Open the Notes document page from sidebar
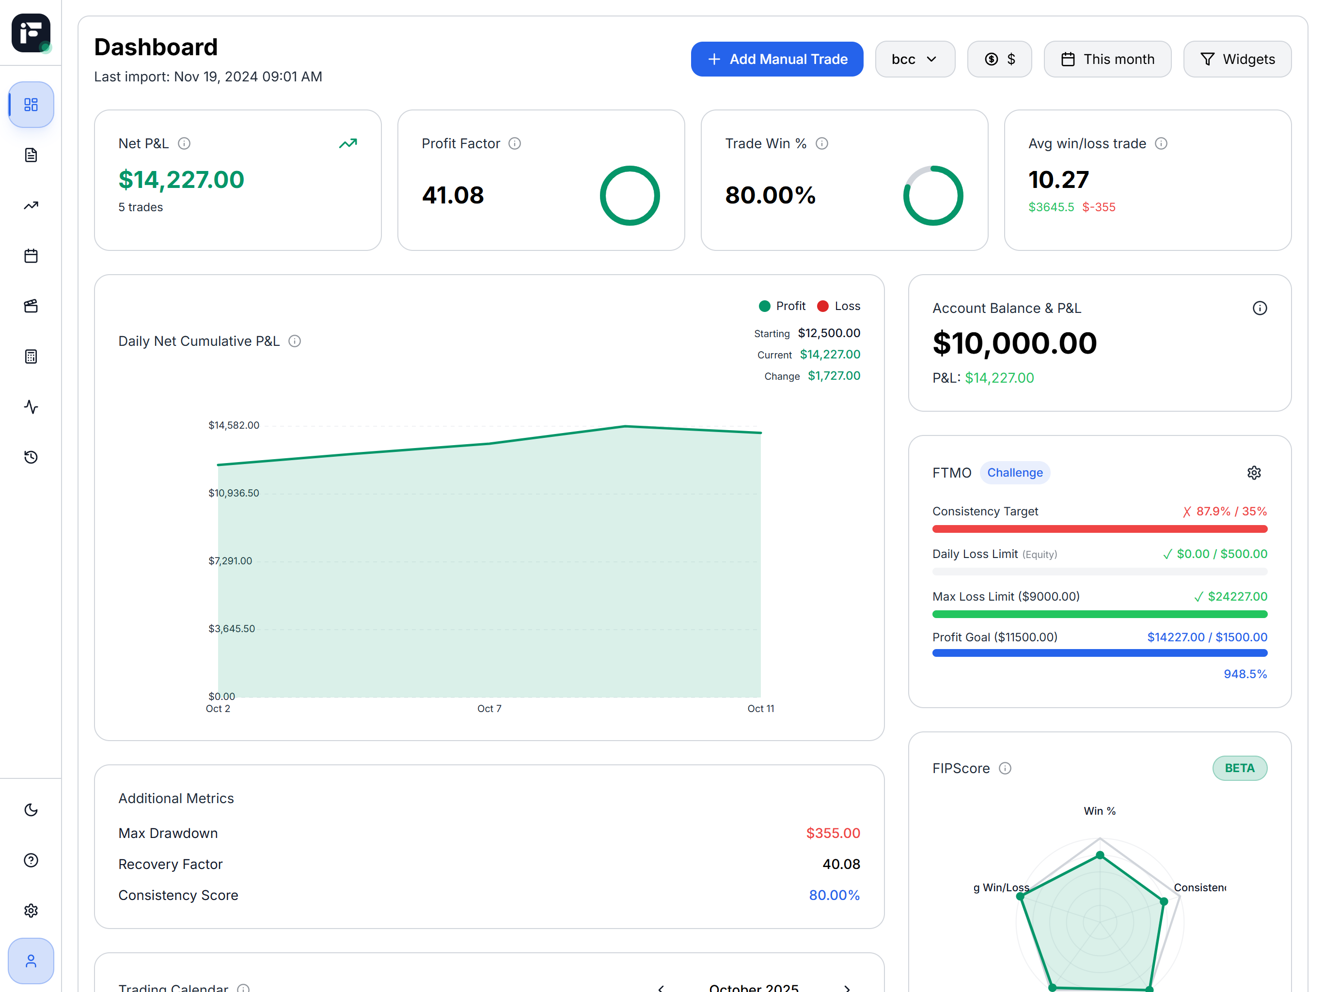Viewport: 1324px width, 992px height. pos(31,155)
